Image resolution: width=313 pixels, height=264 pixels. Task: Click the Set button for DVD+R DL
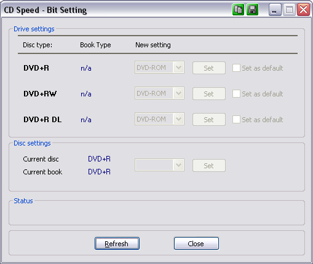click(209, 120)
